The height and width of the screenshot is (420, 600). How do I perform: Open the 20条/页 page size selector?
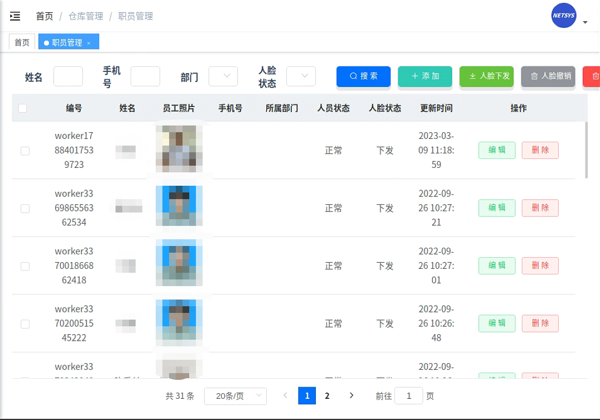235,396
